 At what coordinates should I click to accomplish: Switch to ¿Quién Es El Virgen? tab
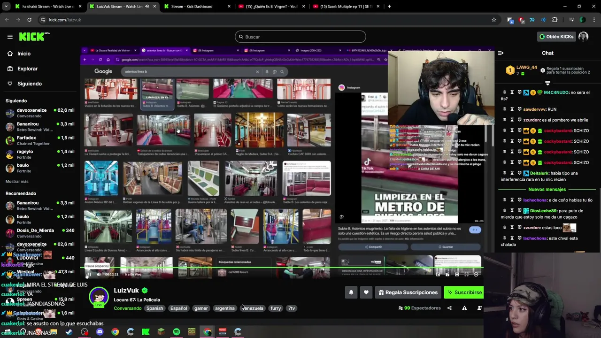272,7
